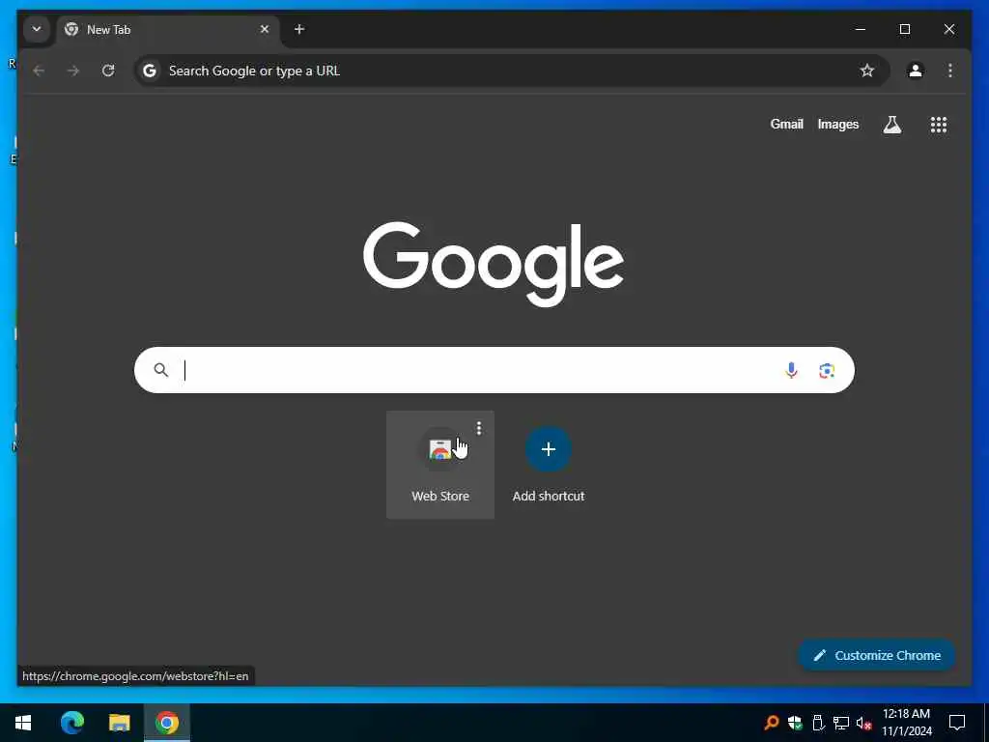Screen dimensions: 989x742
Task: Open the Gmail link
Action: [x=786, y=125]
